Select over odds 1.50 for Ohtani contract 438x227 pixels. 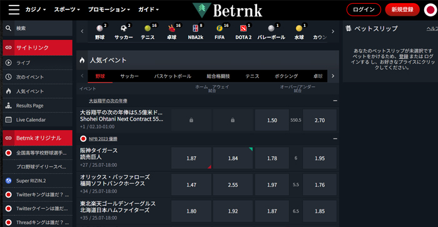click(x=272, y=120)
